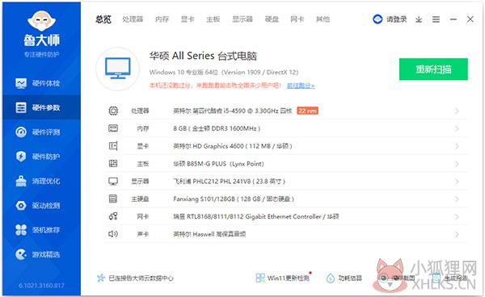Expand the 网卡 row chevron
The height and width of the screenshot is (297, 485).
457,217
